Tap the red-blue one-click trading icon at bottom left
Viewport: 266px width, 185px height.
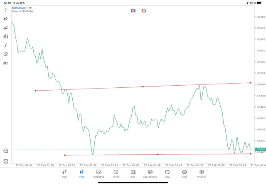coord(5,161)
